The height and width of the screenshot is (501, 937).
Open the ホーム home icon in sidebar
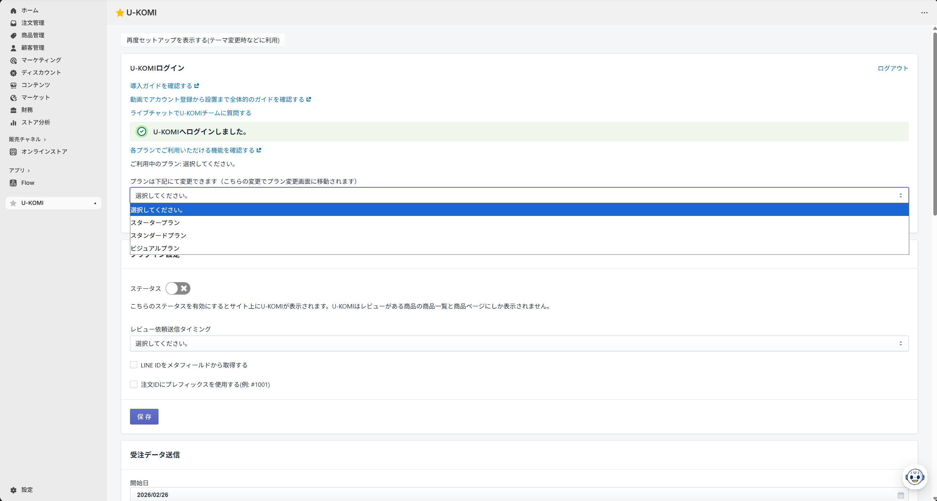point(14,11)
